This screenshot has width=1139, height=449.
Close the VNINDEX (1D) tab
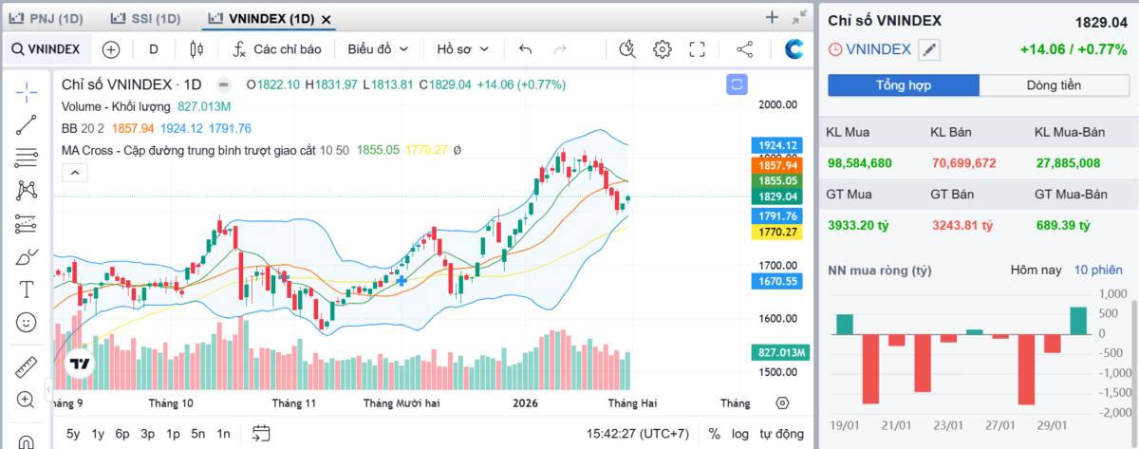327,19
